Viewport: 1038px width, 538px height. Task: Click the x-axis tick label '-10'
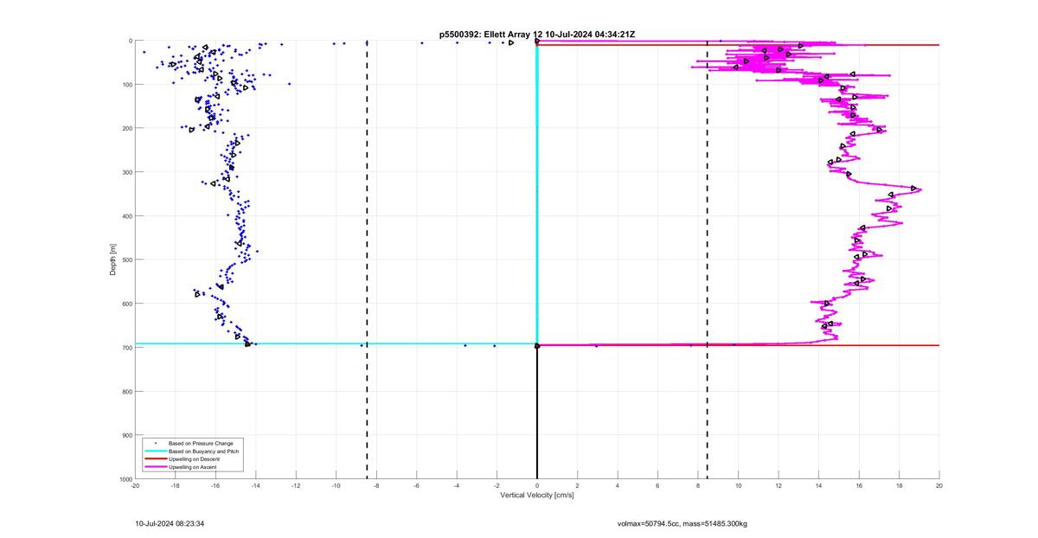[x=336, y=485]
